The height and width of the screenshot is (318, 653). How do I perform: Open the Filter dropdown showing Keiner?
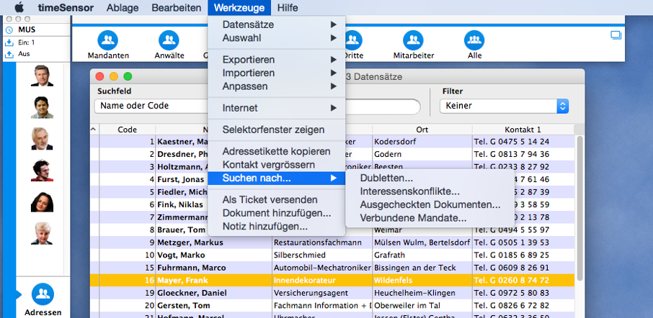[x=505, y=106]
